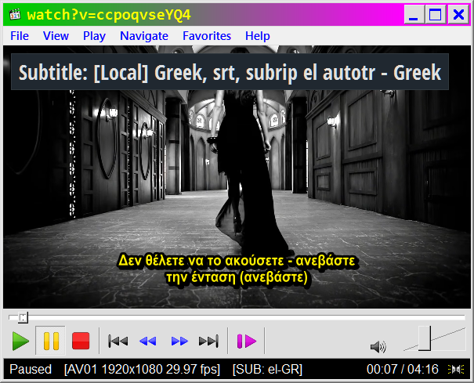The height and width of the screenshot is (383, 474).
Task: Click the middle of the seek bar
Action: (x=237, y=317)
